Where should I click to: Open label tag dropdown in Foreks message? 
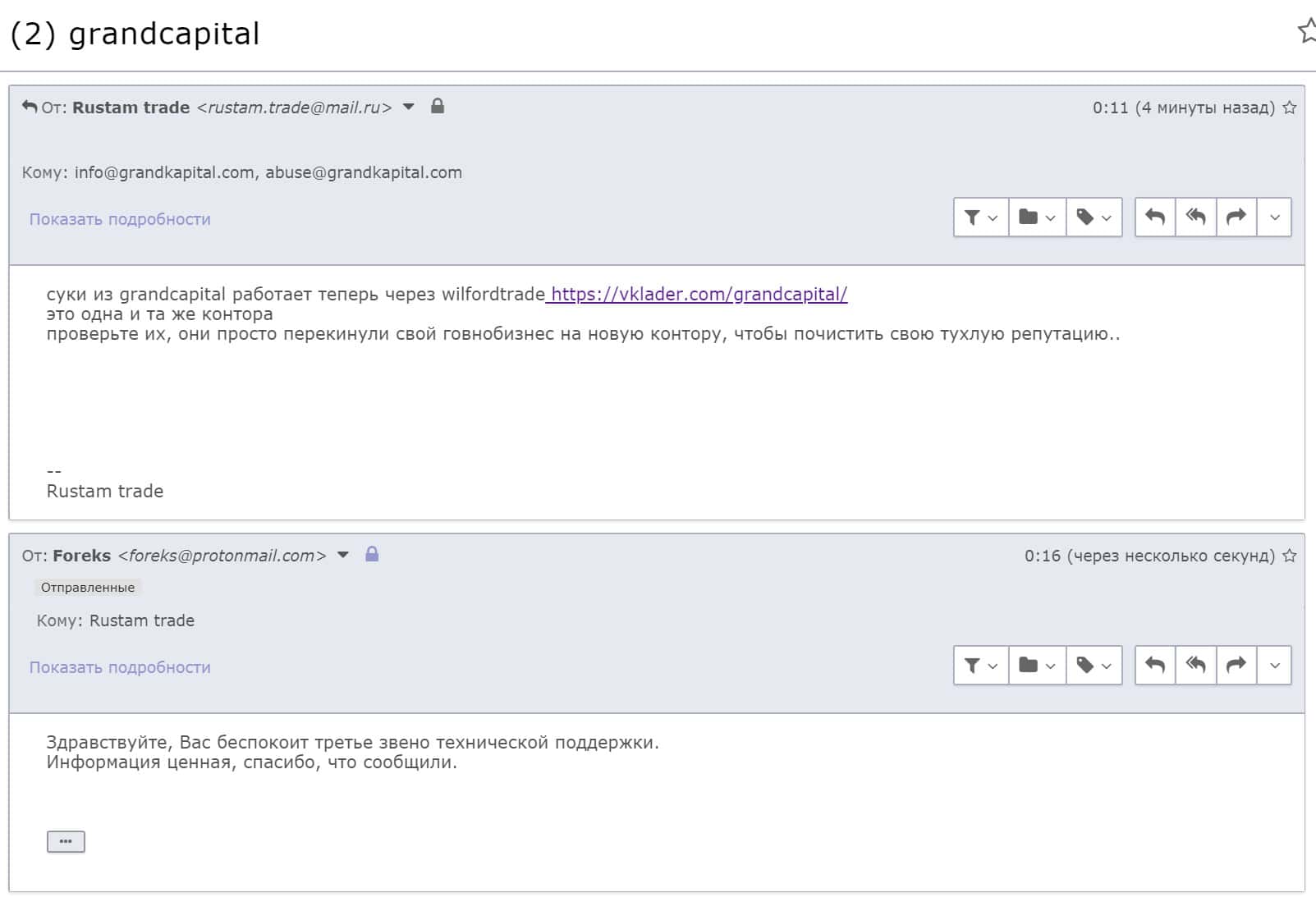coord(1094,666)
